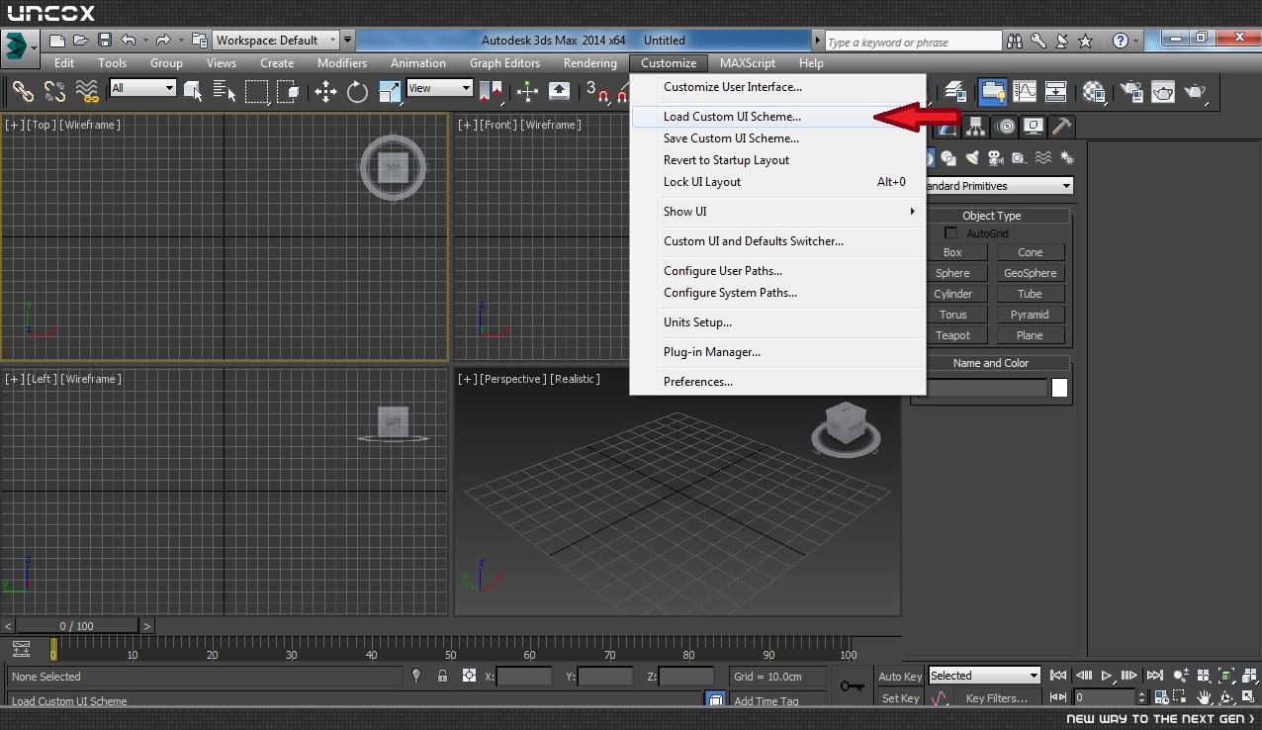Toggle the Window/Crossing selection icon

pyautogui.click(x=288, y=92)
